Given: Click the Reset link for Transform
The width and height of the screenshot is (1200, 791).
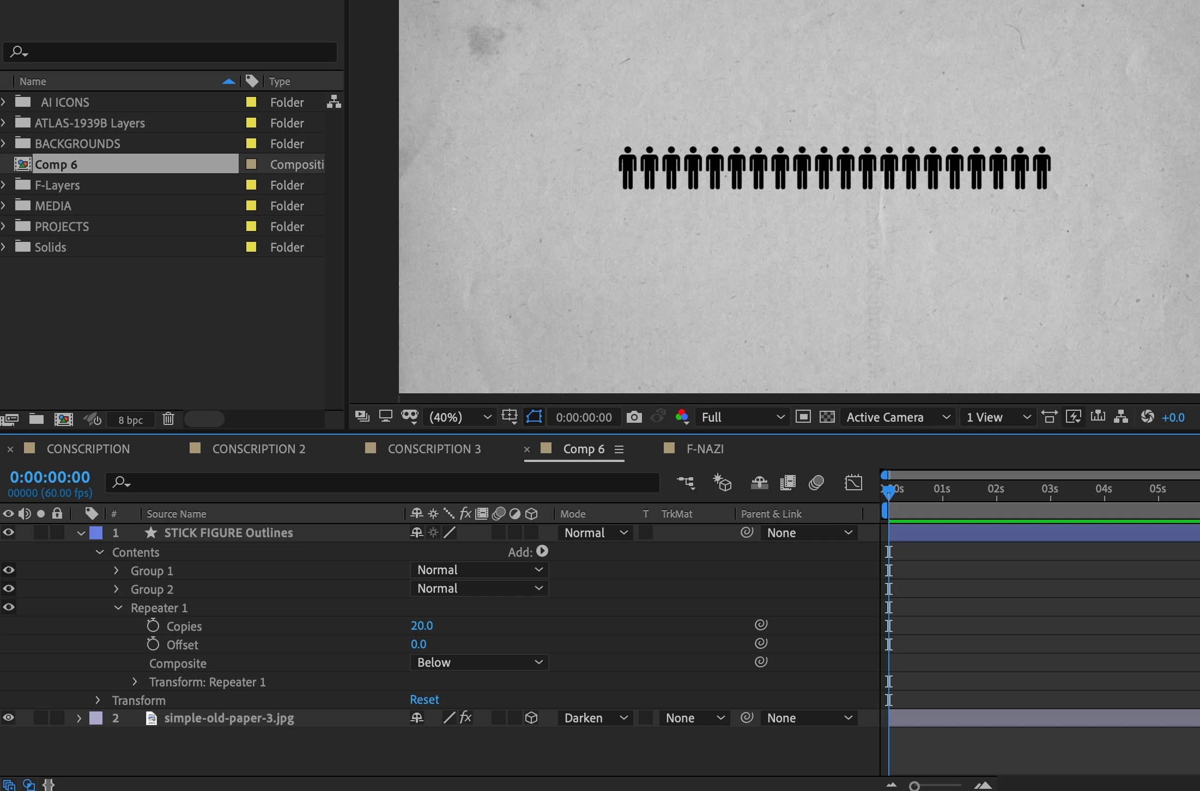Looking at the screenshot, I should [424, 699].
